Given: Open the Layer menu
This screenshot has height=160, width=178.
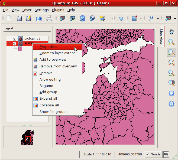Looking at the screenshot, I should (27, 10).
